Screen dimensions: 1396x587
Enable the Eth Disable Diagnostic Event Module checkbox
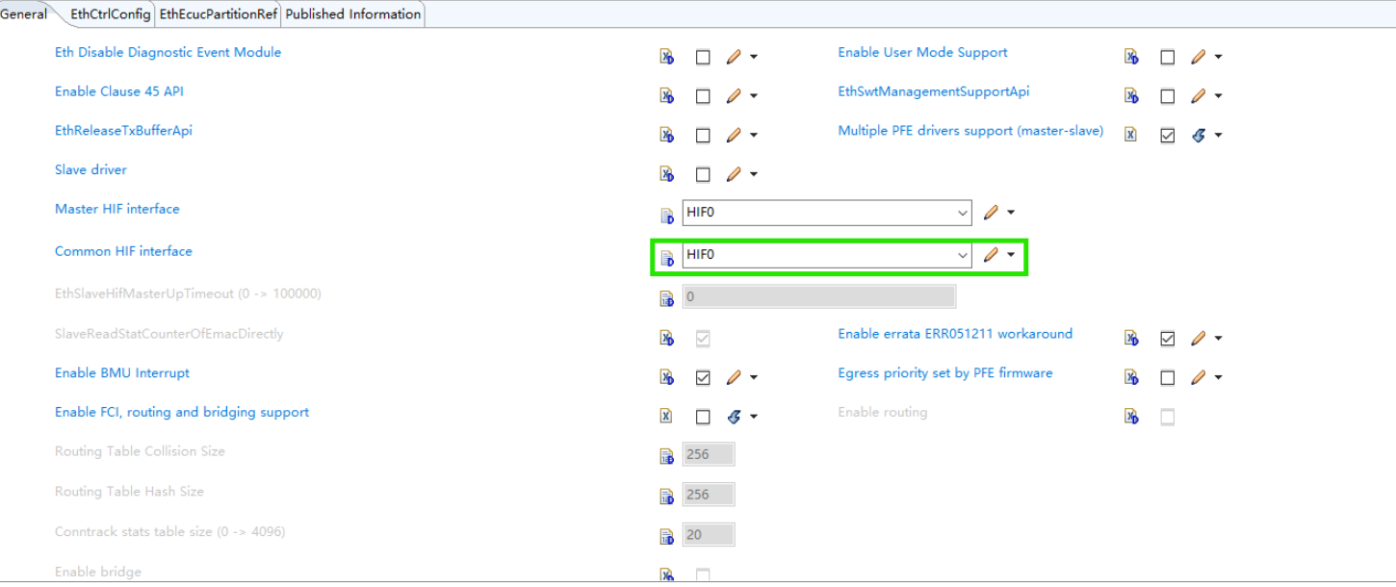tap(703, 57)
